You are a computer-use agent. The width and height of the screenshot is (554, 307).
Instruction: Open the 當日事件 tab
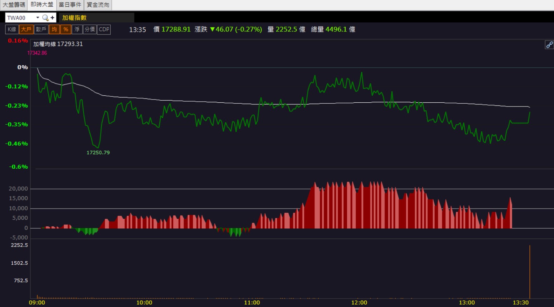(70, 5)
